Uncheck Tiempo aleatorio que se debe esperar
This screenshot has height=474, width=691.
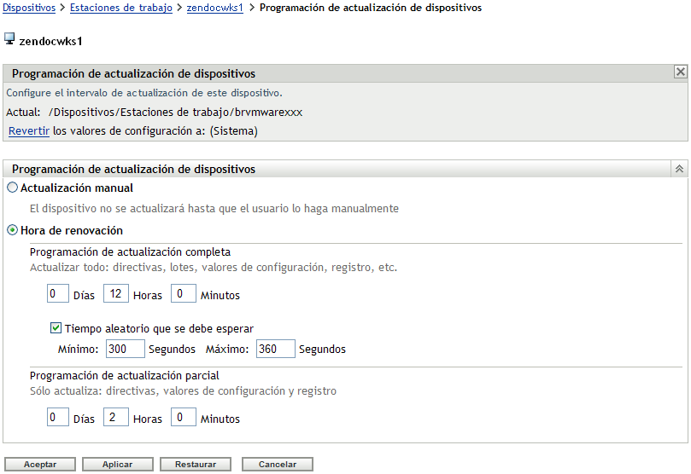tap(56, 328)
